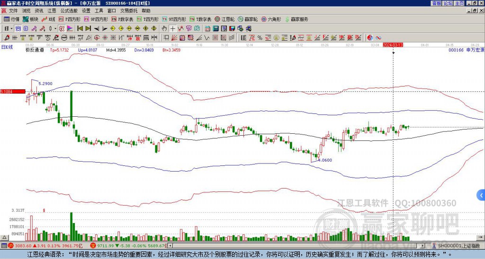Click the 主页 homepage button
Screen dimensions: 485x259
(x=459, y=3)
